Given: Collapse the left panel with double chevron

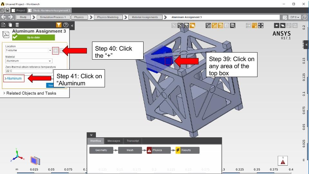Looking at the screenshot, I should point(72,25).
